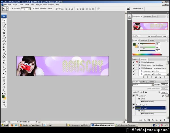Switch to the Channels tab
The width and height of the screenshot is (170, 133).
151,82
